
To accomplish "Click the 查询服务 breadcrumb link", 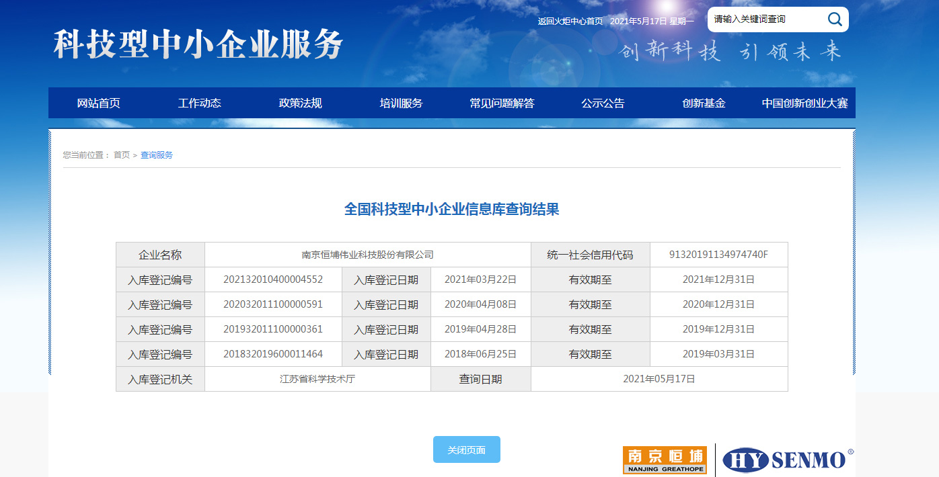I will [x=155, y=154].
